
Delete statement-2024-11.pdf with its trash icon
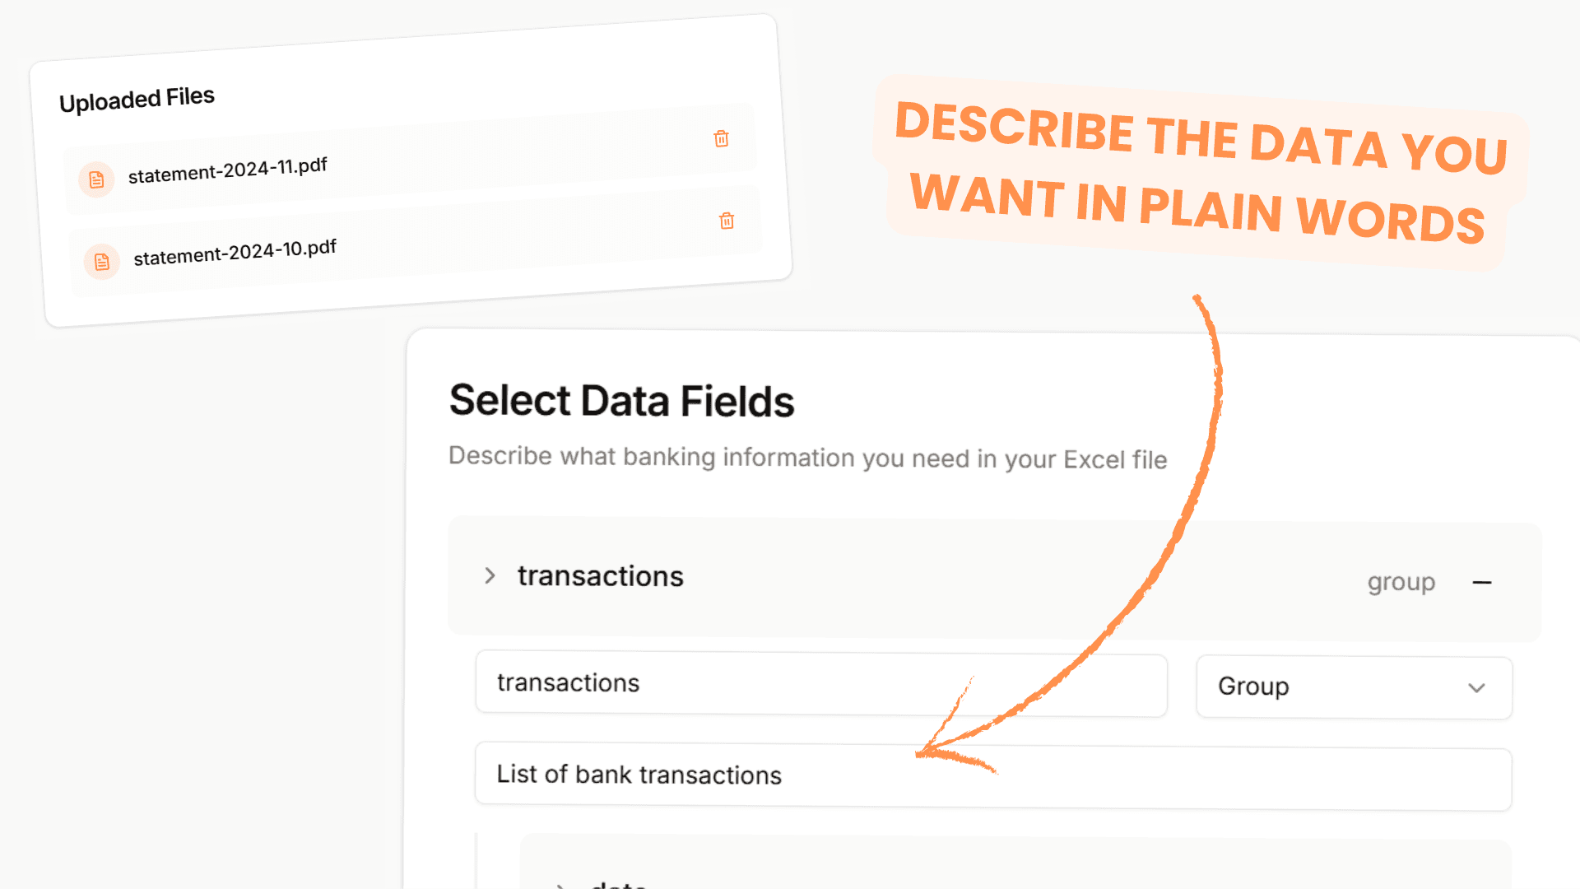pyautogui.click(x=721, y=138)
